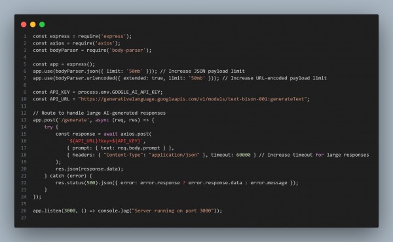Image resolution: width=393 pixels, height=242 pixels.
Task: Click '// Increase URL-encoded payload limit' comment
Action: (x=274, y=78)
